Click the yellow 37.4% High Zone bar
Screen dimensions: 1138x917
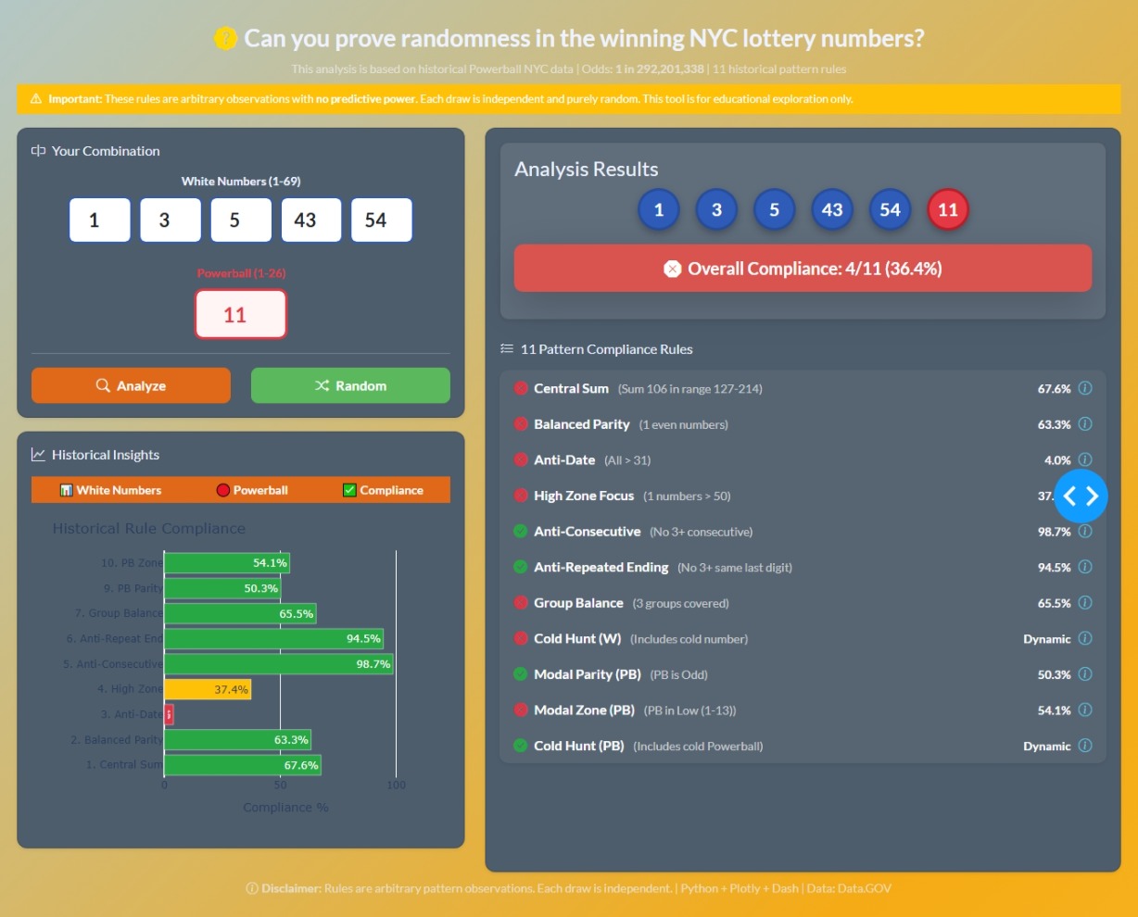coord(208,689)
